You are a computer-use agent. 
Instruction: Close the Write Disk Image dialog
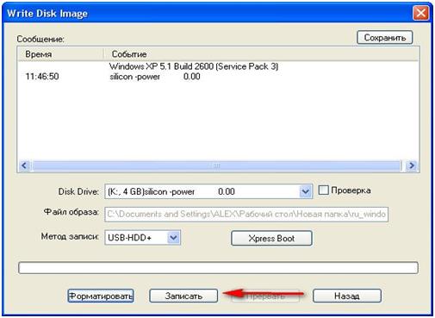click(420, 13)
